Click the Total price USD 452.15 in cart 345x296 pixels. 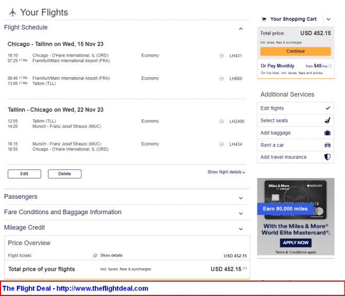316,33
